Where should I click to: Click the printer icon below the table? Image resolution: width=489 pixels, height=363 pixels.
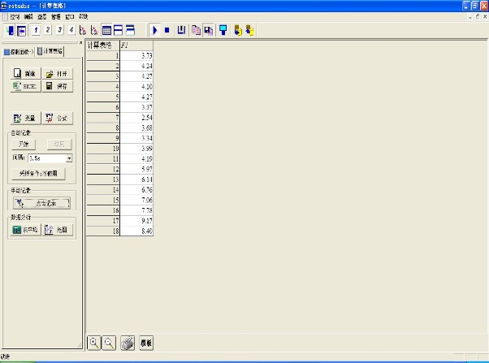127,343
